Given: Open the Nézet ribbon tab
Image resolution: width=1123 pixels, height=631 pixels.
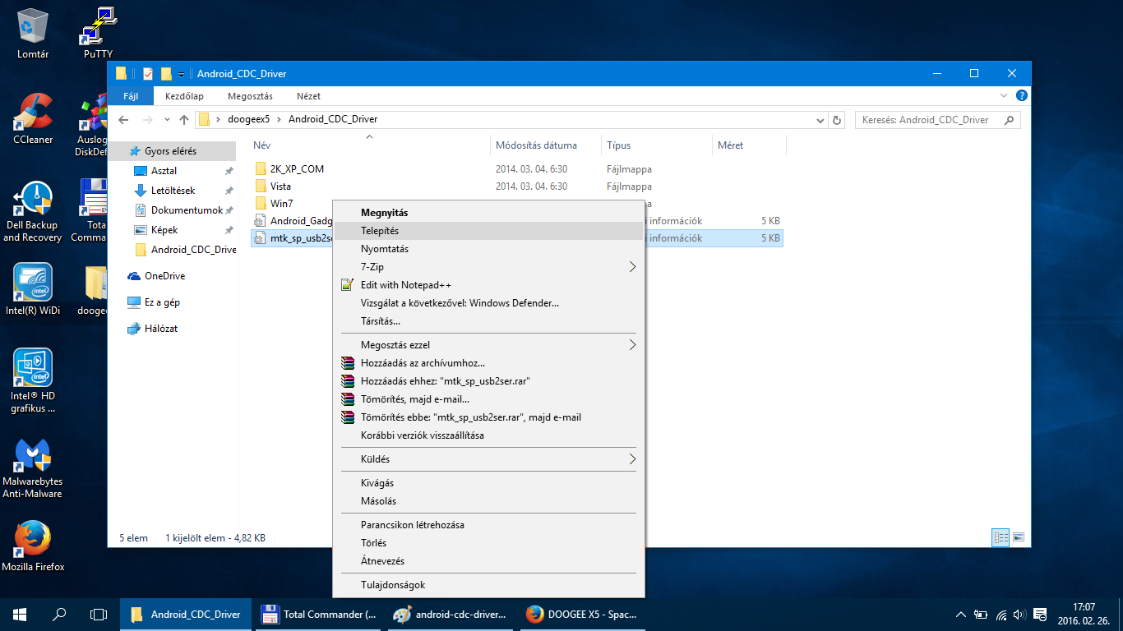Looking at the screenshot, I should 308,96.
